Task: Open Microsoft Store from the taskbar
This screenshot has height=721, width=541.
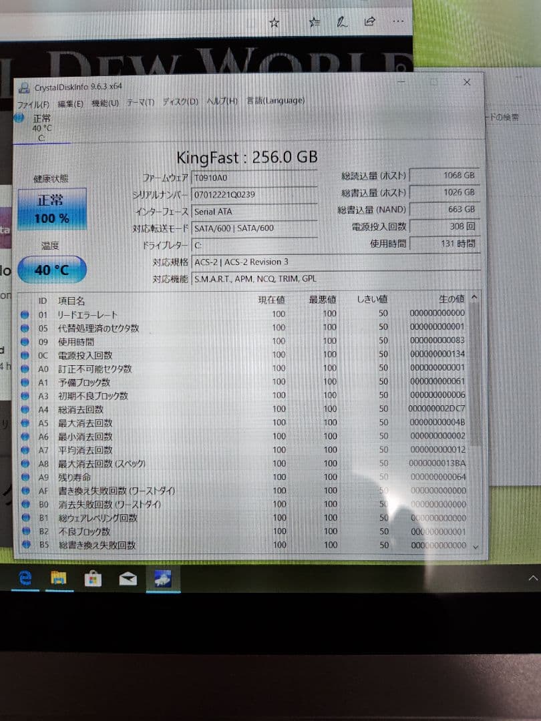Action: tap(92, 578)
